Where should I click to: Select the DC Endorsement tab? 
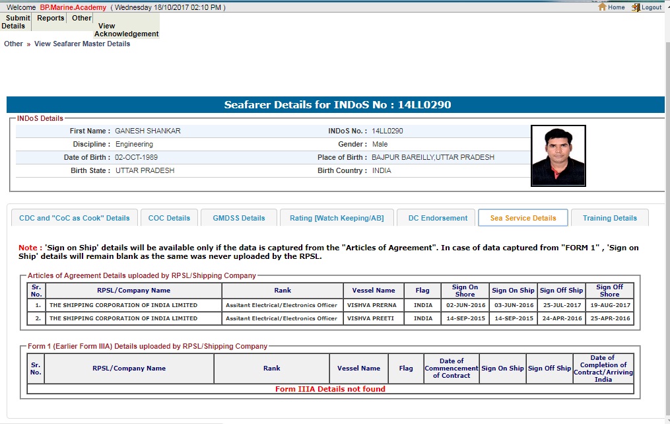[x=438, y=218]
